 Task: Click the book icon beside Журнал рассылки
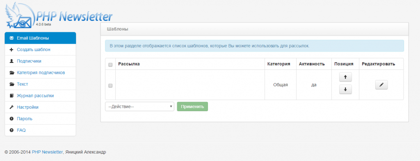[x=11, y=96]
